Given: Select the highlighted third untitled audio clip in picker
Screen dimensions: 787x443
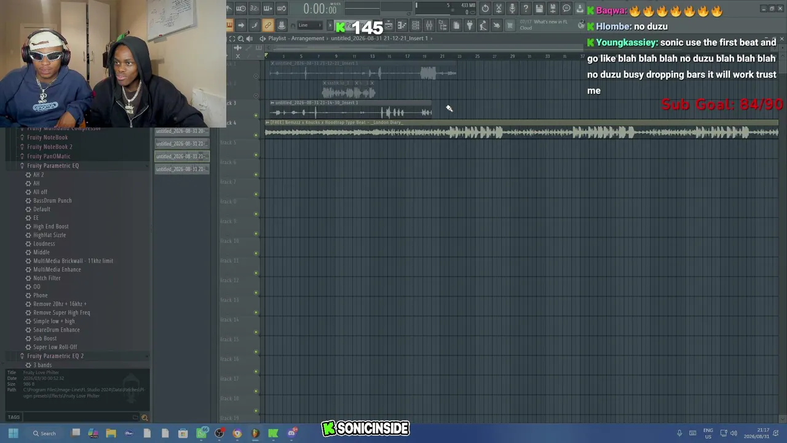Looking at the screenshot, I should [182, 156].
